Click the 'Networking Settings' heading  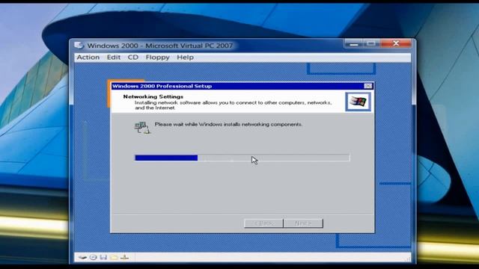click(x=153, y=96)
